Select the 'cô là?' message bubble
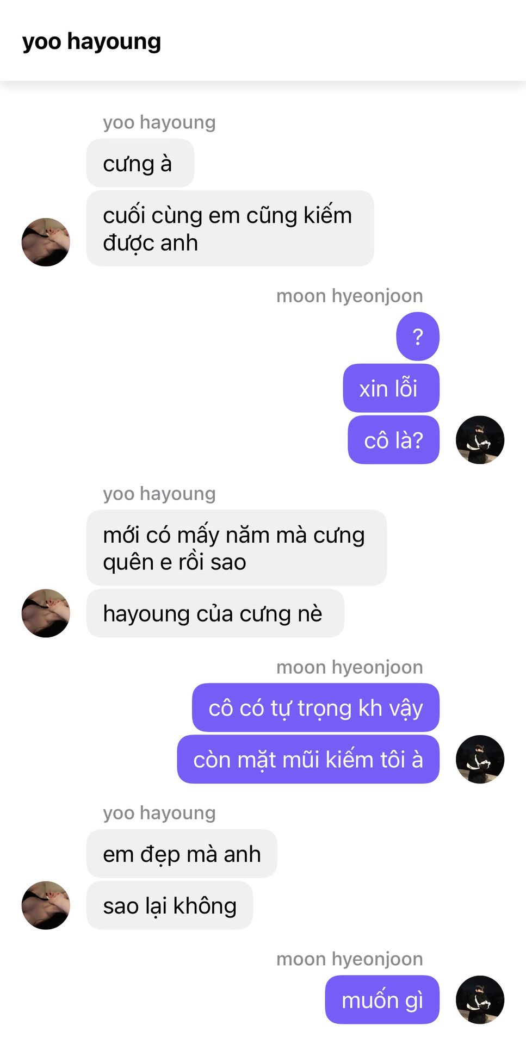This screenshot has width=526, height=1044. 393,439
